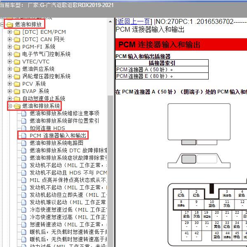This screenshot has height=247, width=247.
Task: Open 暖机后，无负载时怠速转速低于 item
Action: 68,232
